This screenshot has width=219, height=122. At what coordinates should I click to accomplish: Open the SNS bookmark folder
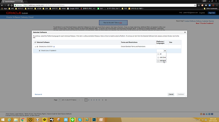[11, 8]
